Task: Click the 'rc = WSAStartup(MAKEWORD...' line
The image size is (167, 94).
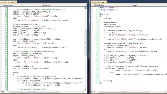Action: pos(123,31)
